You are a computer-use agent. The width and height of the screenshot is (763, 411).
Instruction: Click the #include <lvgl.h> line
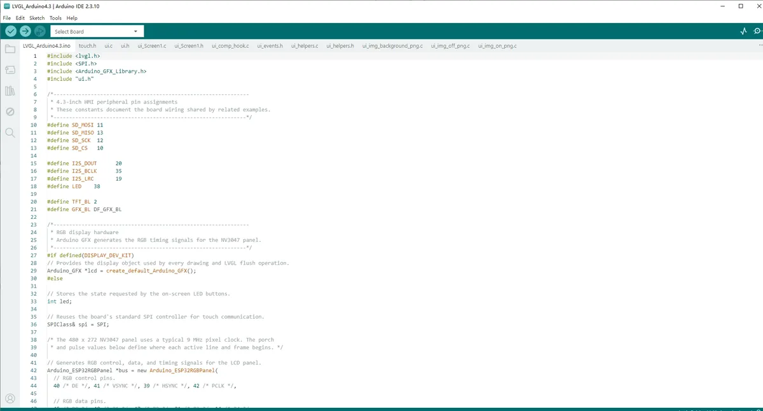(73, 56)
